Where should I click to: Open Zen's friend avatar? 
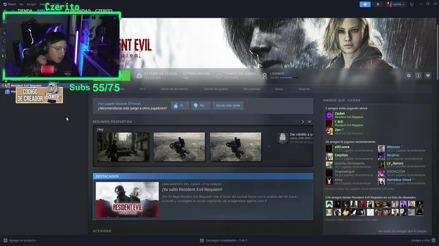tap(329, 132)
